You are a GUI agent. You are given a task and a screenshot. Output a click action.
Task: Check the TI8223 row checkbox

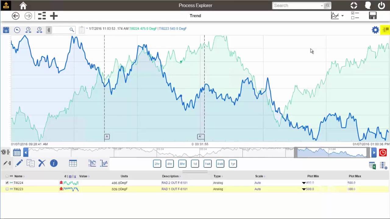(7, 189)
